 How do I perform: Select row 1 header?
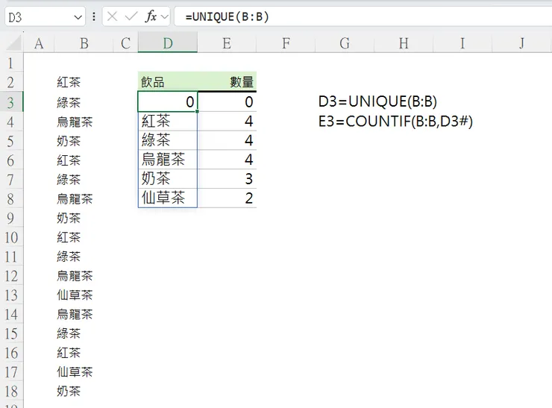pyautogui.click(x=11, y=63)
